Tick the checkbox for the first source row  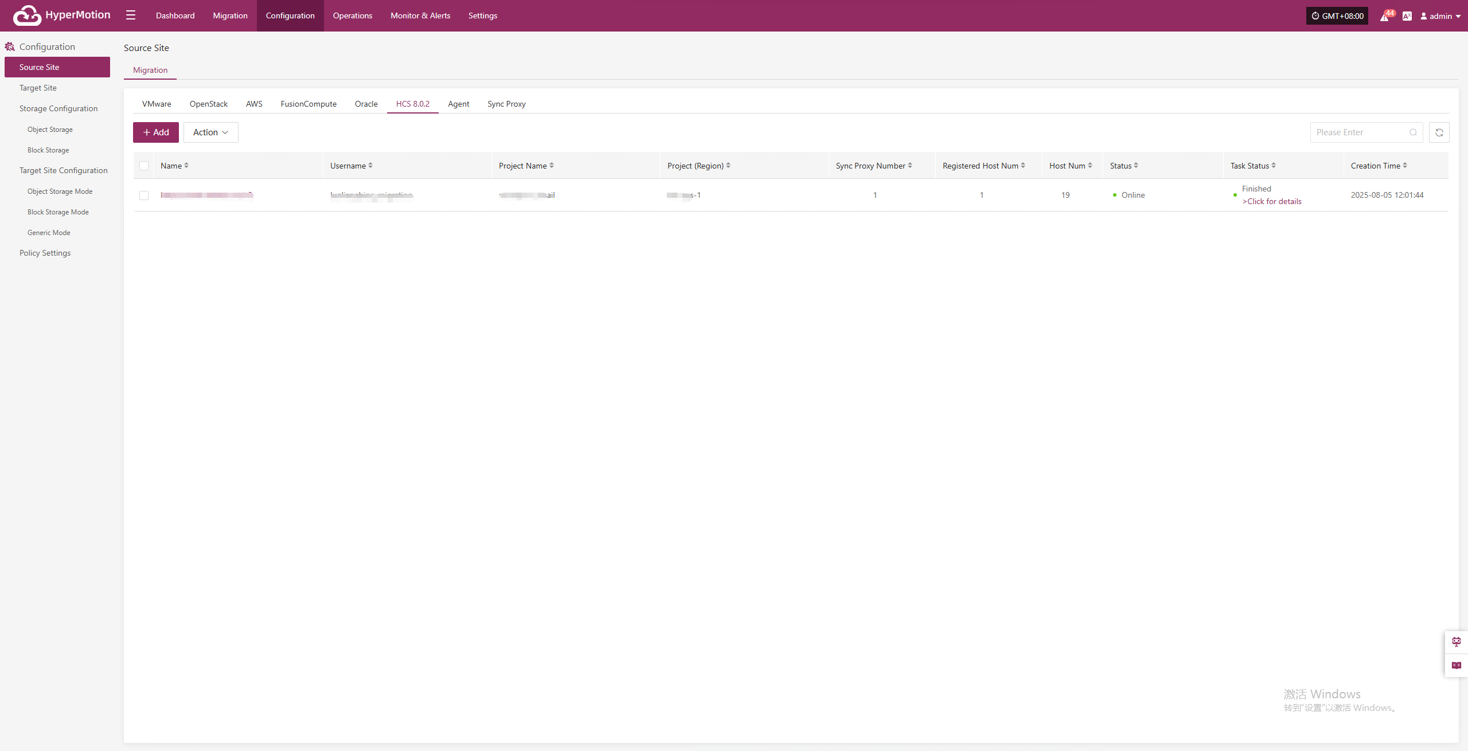(x=144, y=195)
